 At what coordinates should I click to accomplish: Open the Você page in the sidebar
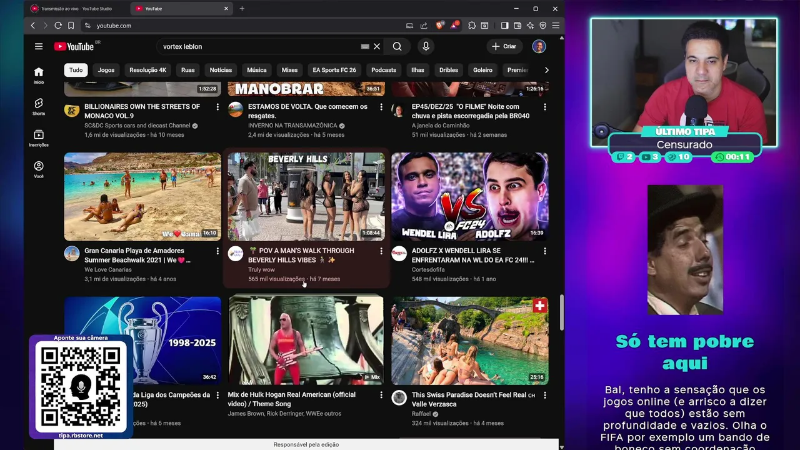39,169
